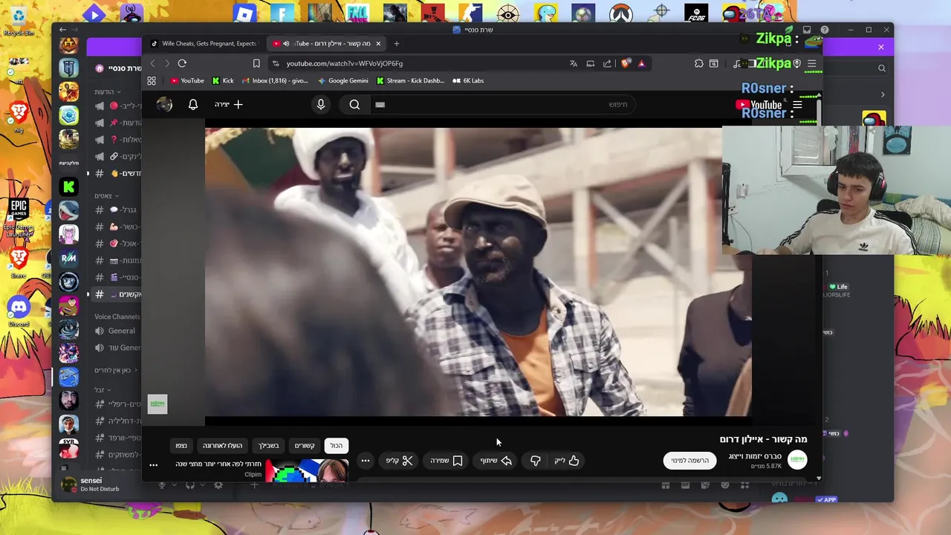Open the Overwatch desktop shortcut
This screenshot has width=951, height=535.
click(621, 13)
